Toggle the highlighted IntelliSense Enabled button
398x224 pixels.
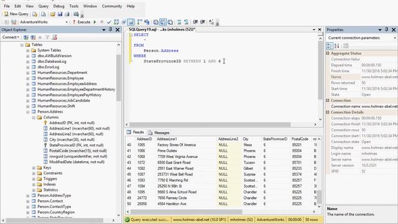[x=131, y=22]
